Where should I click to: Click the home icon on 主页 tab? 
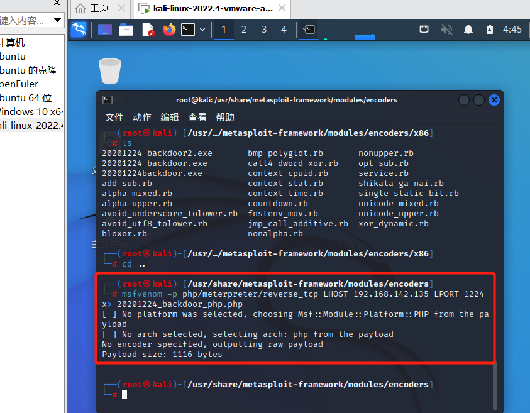pos(80,8)
